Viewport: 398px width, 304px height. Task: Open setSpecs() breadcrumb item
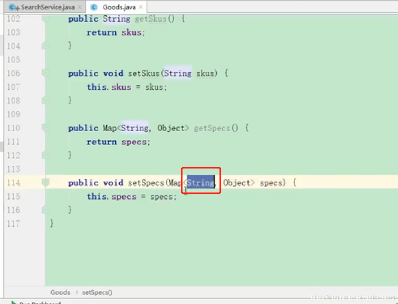pyautogui.click(x=97, y=292)
